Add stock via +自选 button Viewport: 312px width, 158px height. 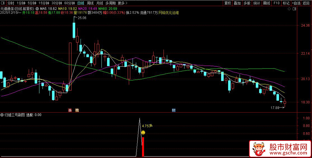296,3
